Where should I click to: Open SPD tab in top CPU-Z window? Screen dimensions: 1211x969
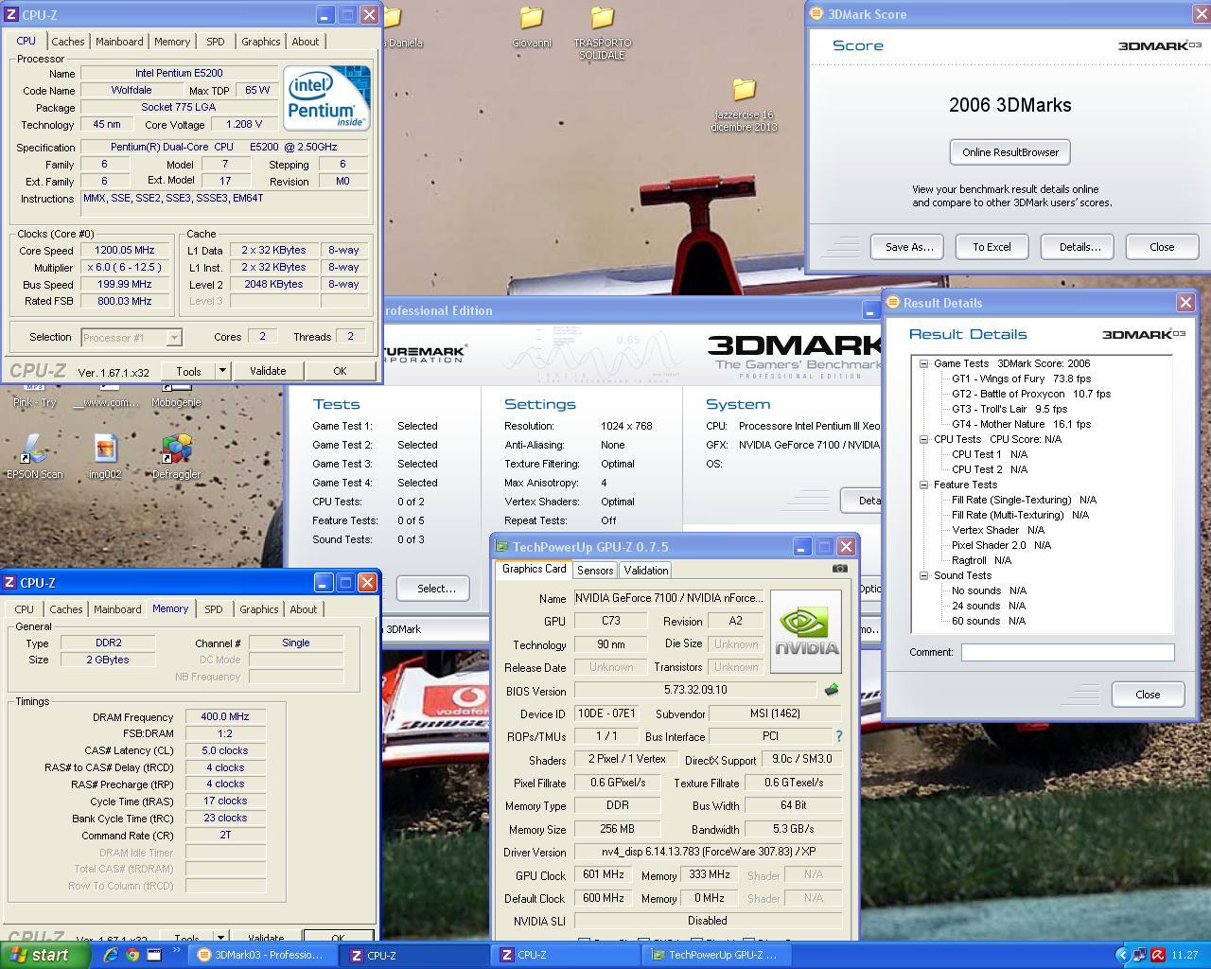[x=216, y=42]
